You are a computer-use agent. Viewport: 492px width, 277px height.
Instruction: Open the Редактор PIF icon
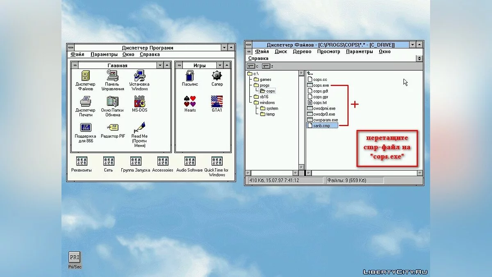coord(112,128)
